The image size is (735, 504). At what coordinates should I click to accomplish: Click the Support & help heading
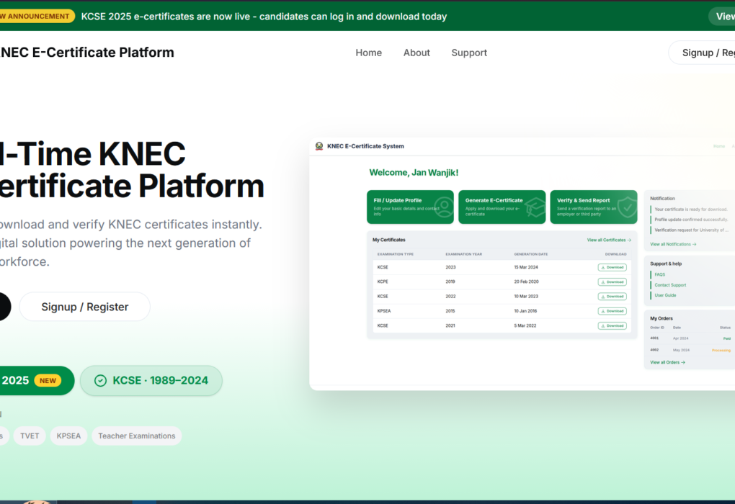pyautogui.click(x=666, y=264)
